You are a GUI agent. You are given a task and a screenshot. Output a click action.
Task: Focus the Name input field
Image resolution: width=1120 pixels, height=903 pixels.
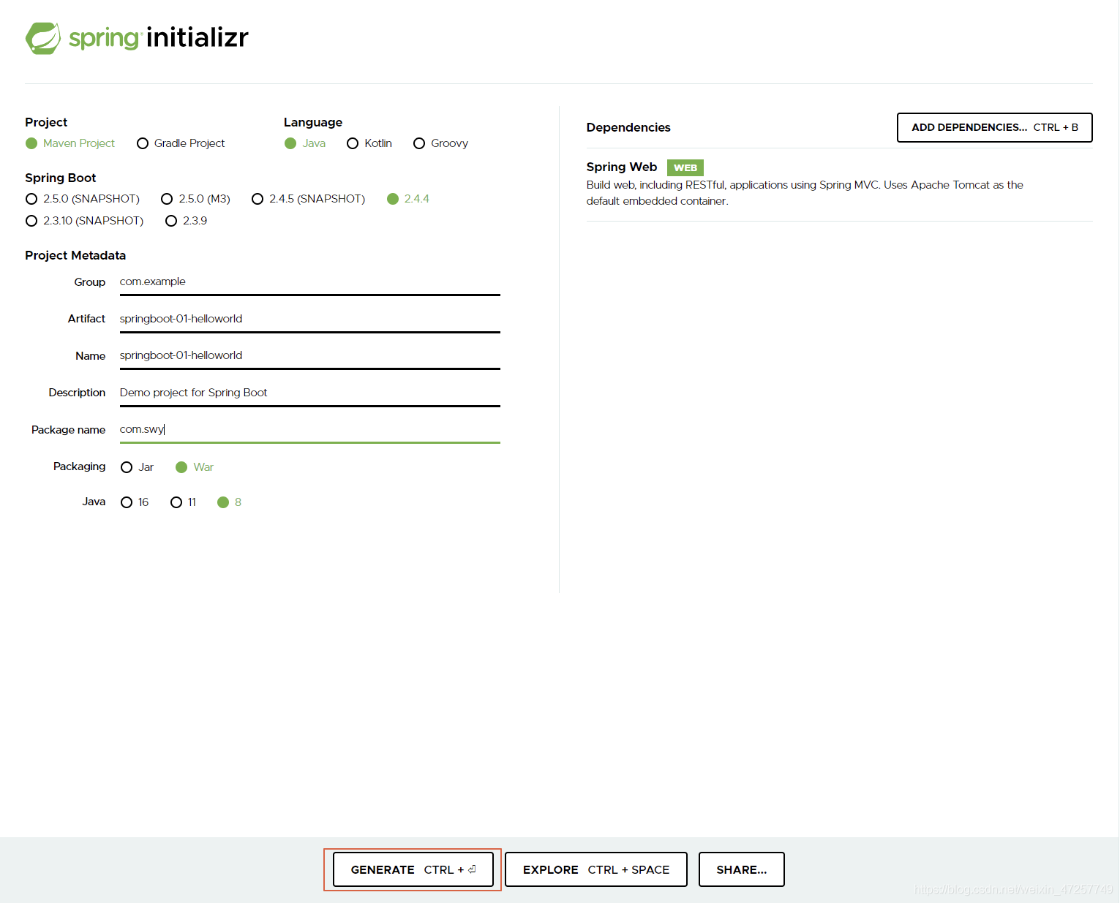(309, 356)
